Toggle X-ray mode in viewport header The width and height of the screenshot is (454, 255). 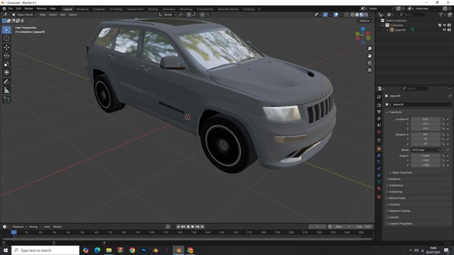click(x=347, y=15)
